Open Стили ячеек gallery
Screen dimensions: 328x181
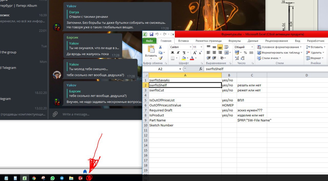click(x=269, y=58)
